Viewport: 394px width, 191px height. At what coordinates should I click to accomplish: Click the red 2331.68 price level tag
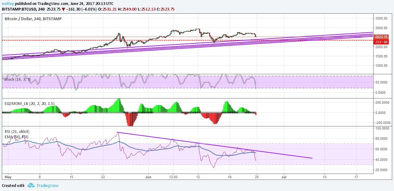(381, 42)
